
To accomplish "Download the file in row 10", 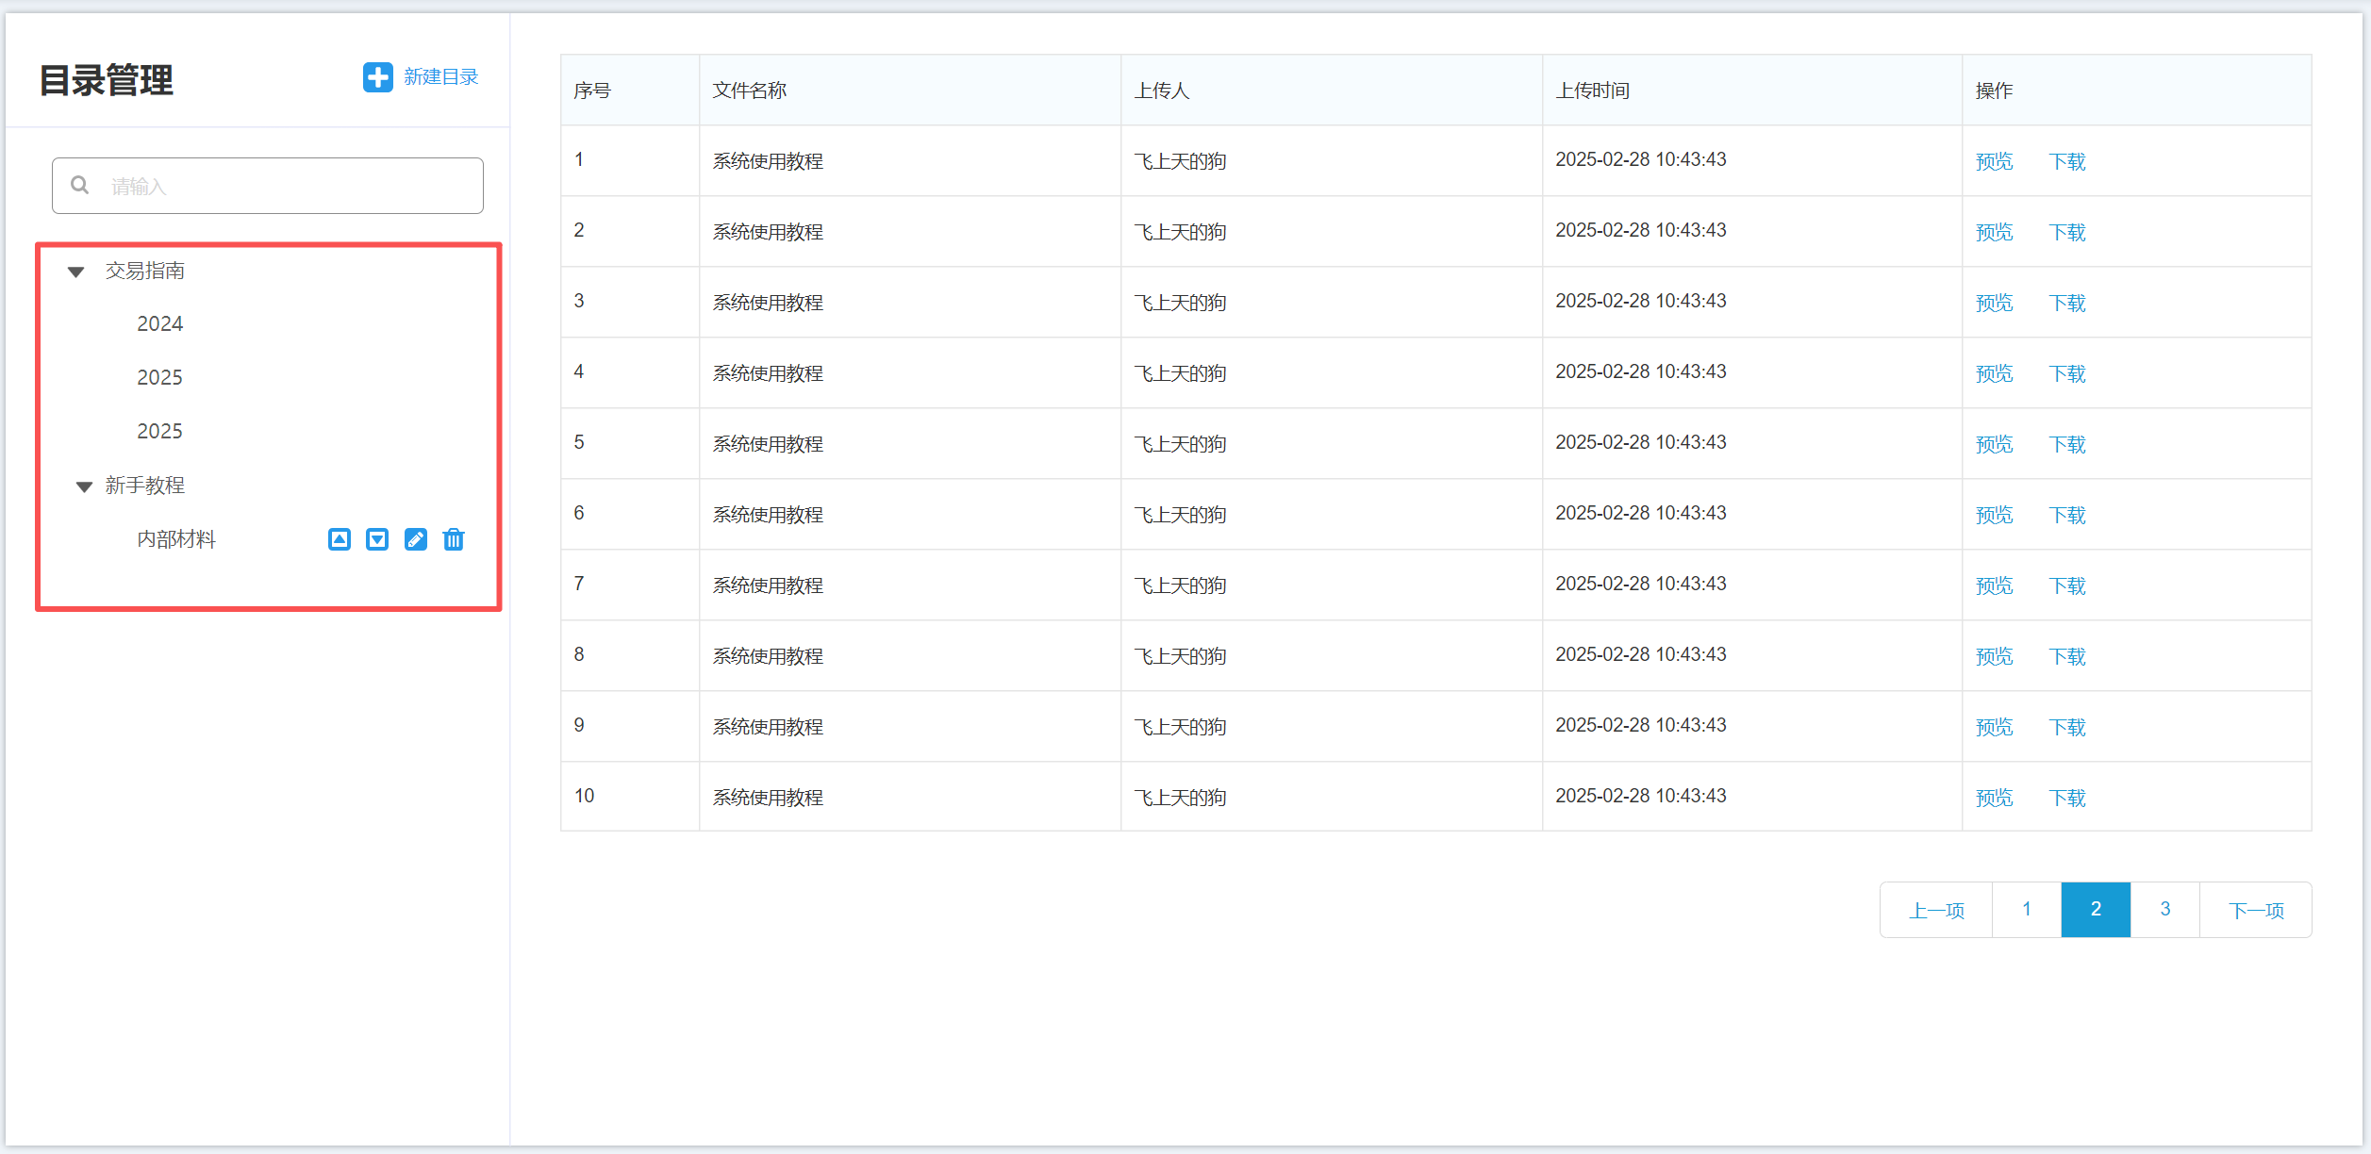I will pyautogui.click(x=2066, y=798).
